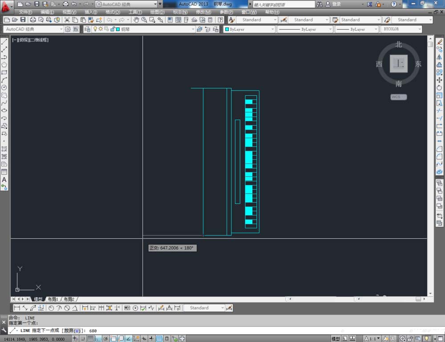The width and height of the screenshot is (445, 342).
Task: Open the 编辑(E) menu
Action: tap(47, 12)
